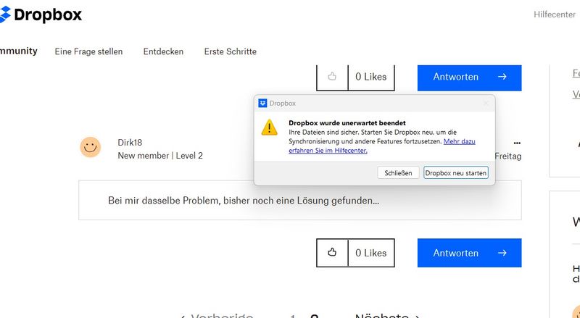Click the Freitag post date

point(508,156)
